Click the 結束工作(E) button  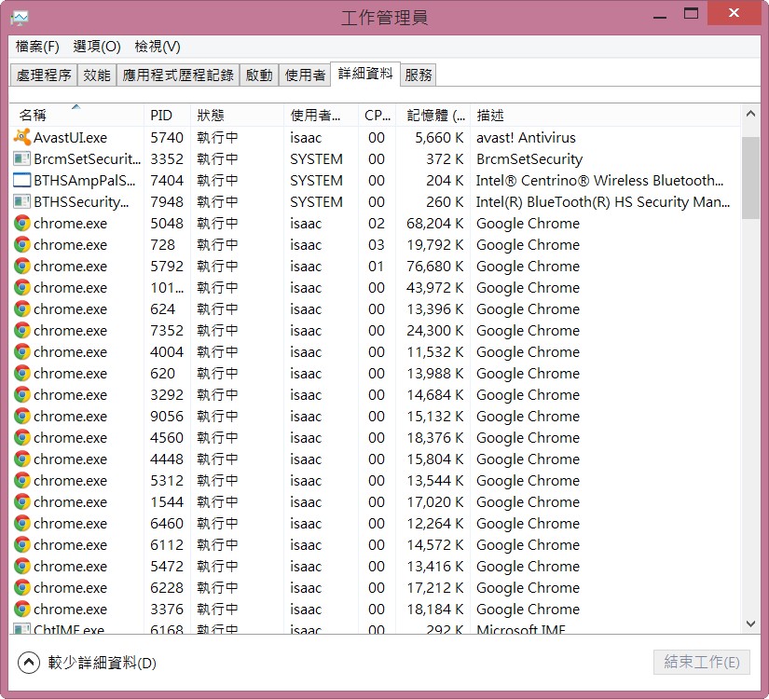coord(701,663)
